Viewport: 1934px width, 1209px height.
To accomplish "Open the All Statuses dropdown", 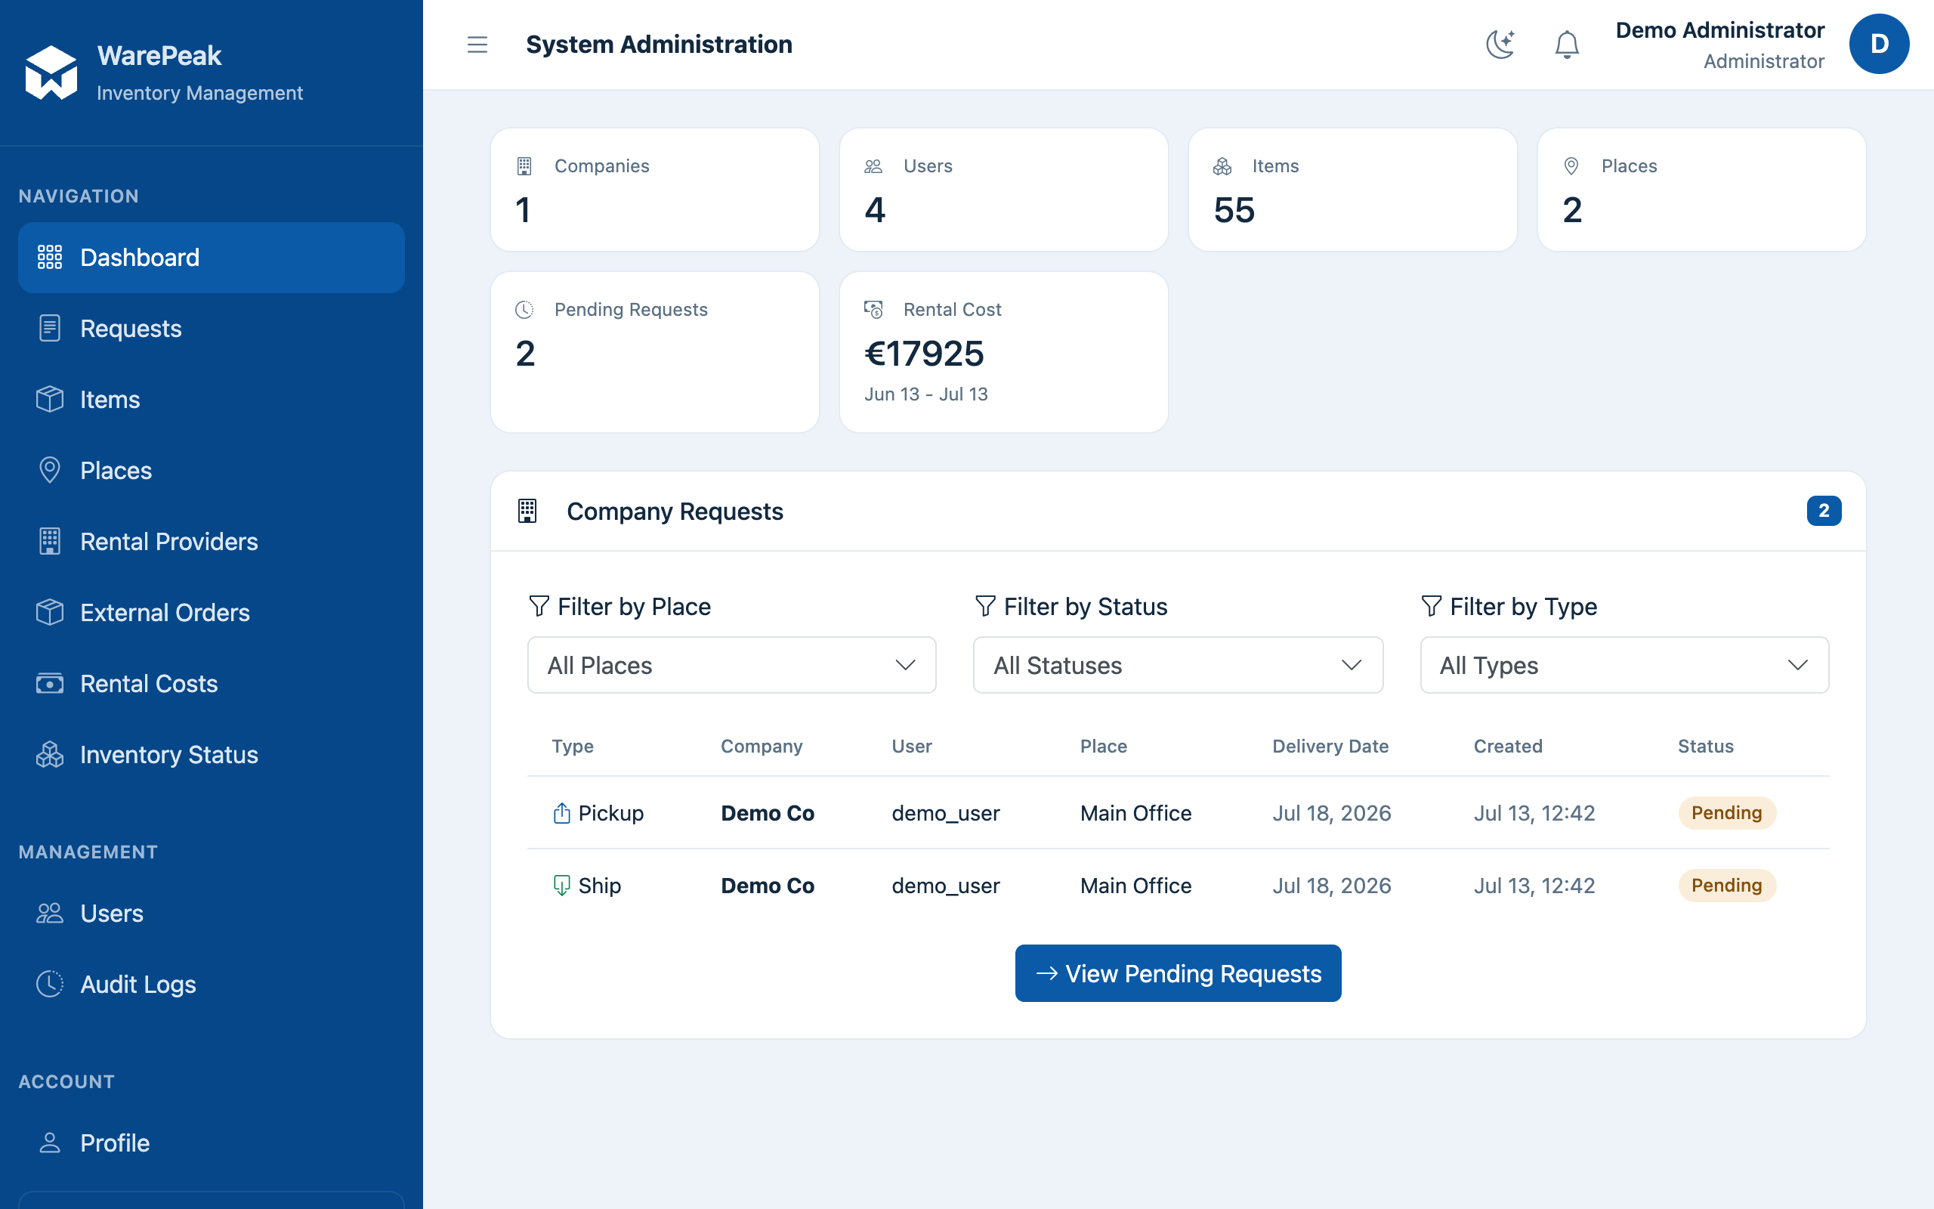I will coord(1178,665).
